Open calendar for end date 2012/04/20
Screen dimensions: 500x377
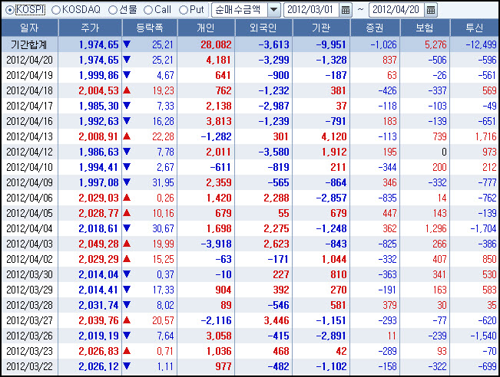pos(431,10)
